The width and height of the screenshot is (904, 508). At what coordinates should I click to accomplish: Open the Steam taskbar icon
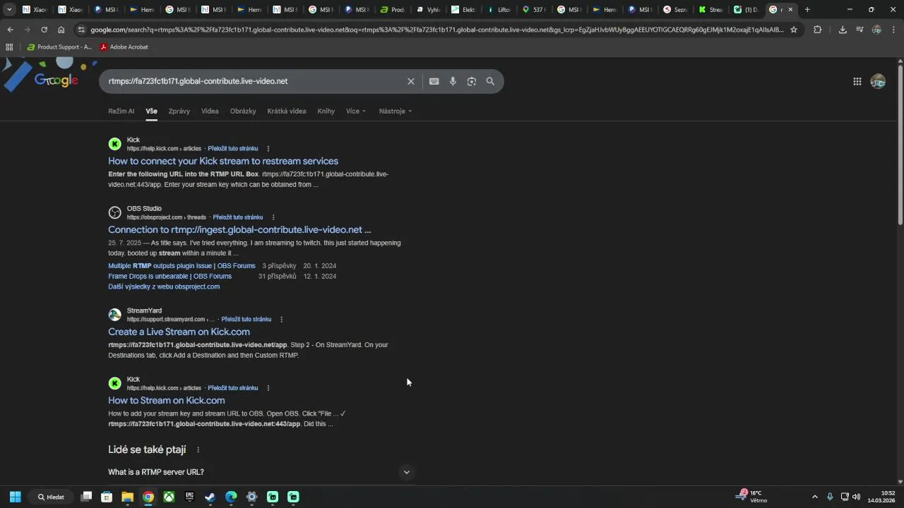point(210,497)
